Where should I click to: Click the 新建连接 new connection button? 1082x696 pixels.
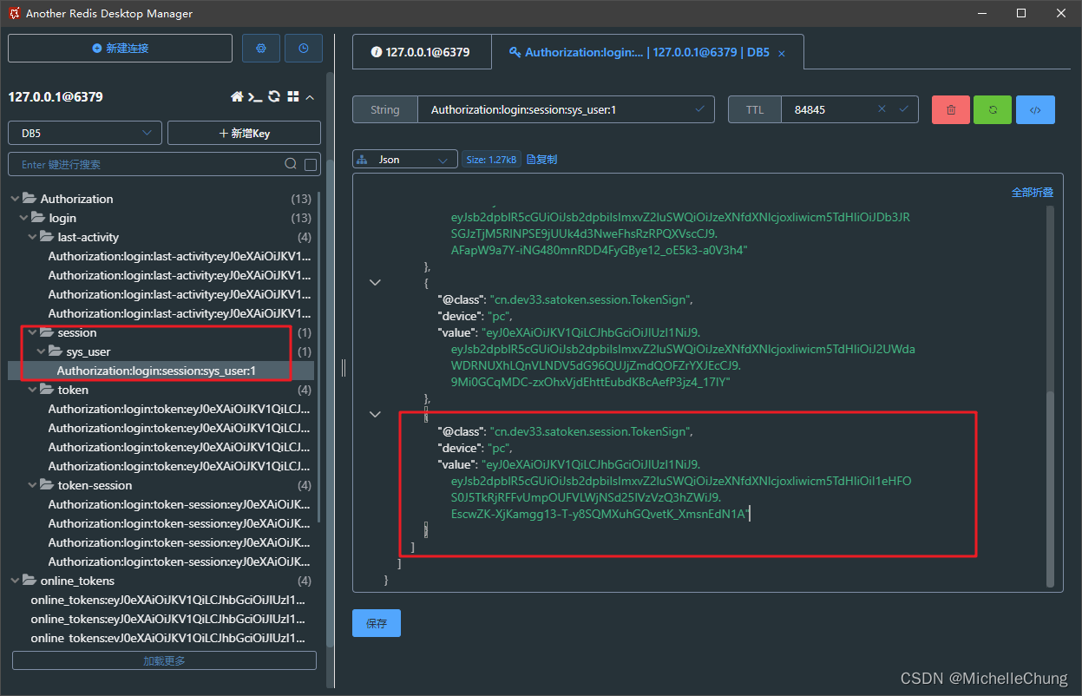click(x=120, y=49)
